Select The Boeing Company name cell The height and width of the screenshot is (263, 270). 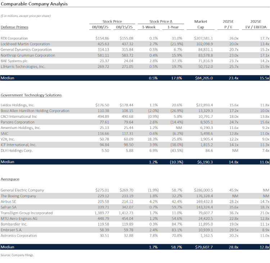click(x=18, y=196)
